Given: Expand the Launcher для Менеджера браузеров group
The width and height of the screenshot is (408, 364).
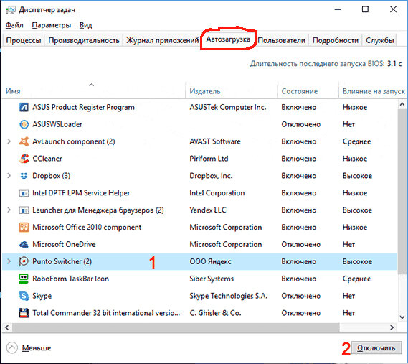Looking at the screenshot, I should pyautogui.click(x=9, y=210).
